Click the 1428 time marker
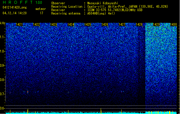Viewport: 180px width, 114px height. [x=139, y=25]
